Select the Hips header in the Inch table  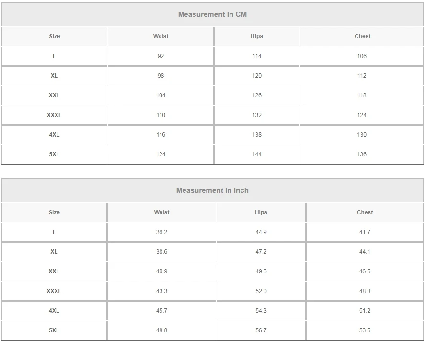click(x=261, y=212)
